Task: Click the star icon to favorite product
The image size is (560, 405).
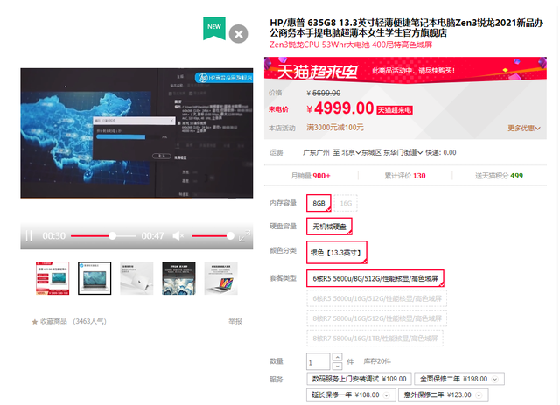Action: click(35, 322)
